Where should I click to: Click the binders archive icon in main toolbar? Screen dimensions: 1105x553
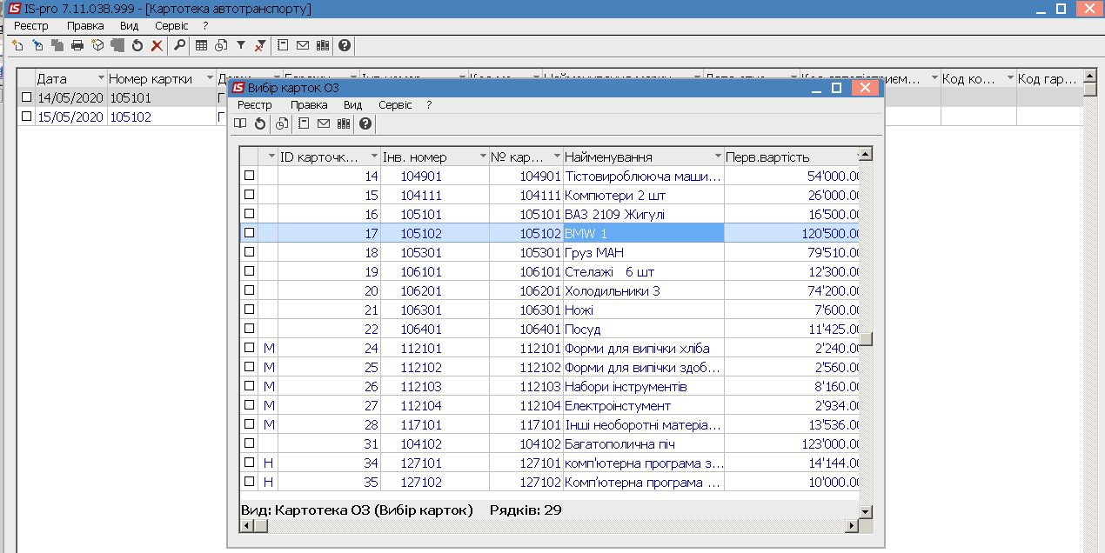coord(323,45)
